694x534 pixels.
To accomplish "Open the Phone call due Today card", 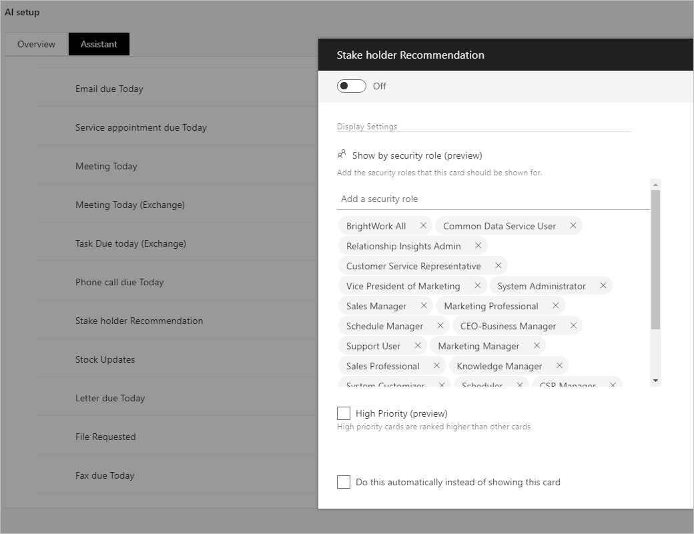I will (x=119, y=283).
